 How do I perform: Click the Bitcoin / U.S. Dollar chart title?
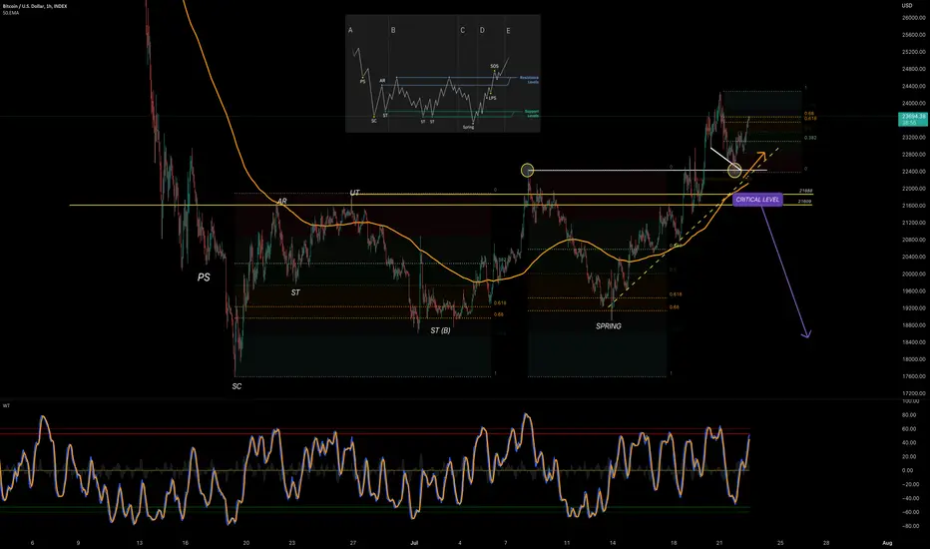35,6
